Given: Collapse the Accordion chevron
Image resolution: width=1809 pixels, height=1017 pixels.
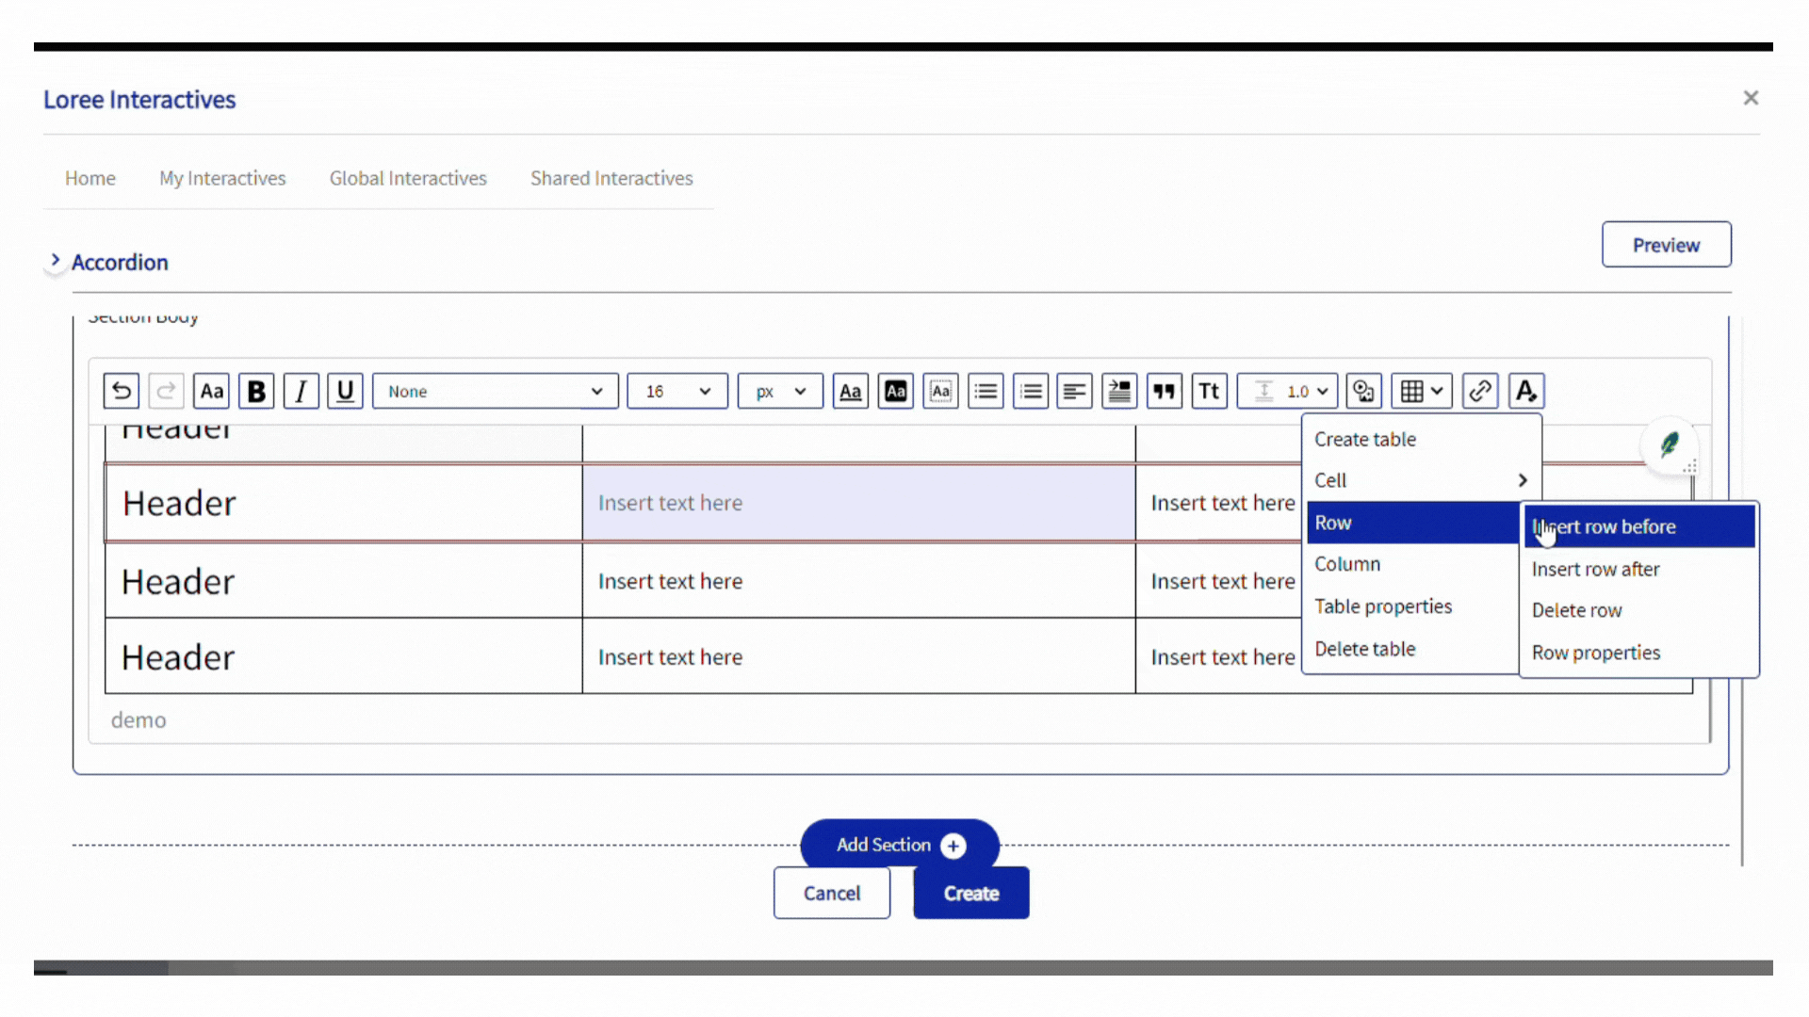Looking at the screenshot, I should click(55, 261).
